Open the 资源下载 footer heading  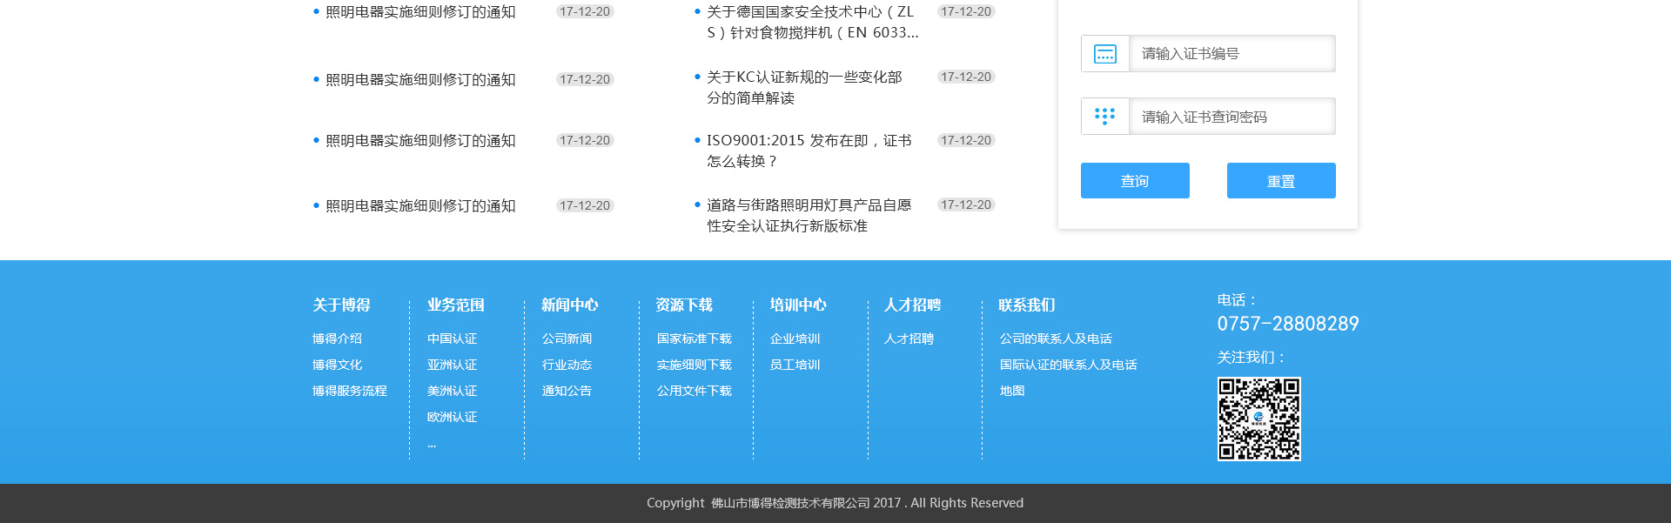(x=684, y=305)
